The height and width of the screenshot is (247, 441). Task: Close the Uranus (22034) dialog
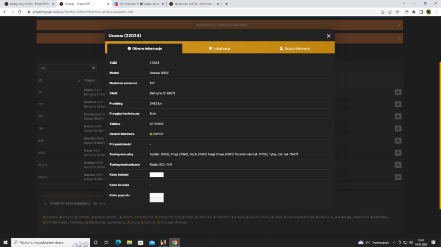coord(329,36)
